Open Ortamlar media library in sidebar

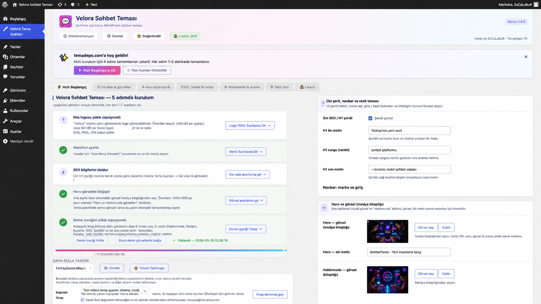tap(22, 57)
